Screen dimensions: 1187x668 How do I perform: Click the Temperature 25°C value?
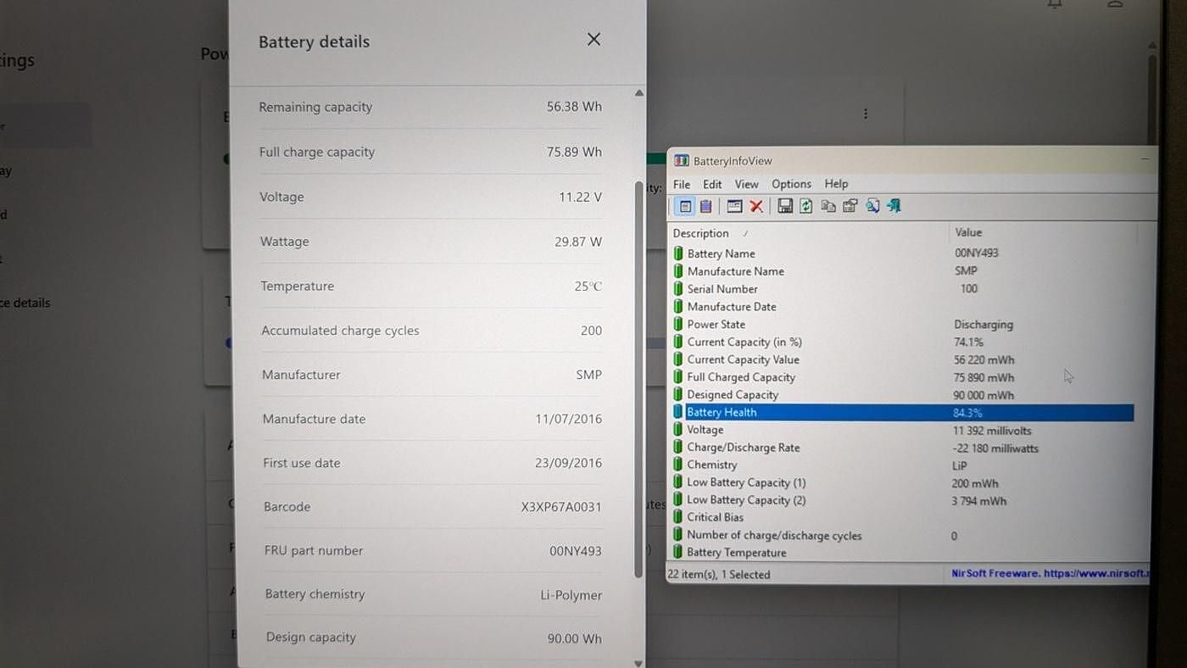588,287
